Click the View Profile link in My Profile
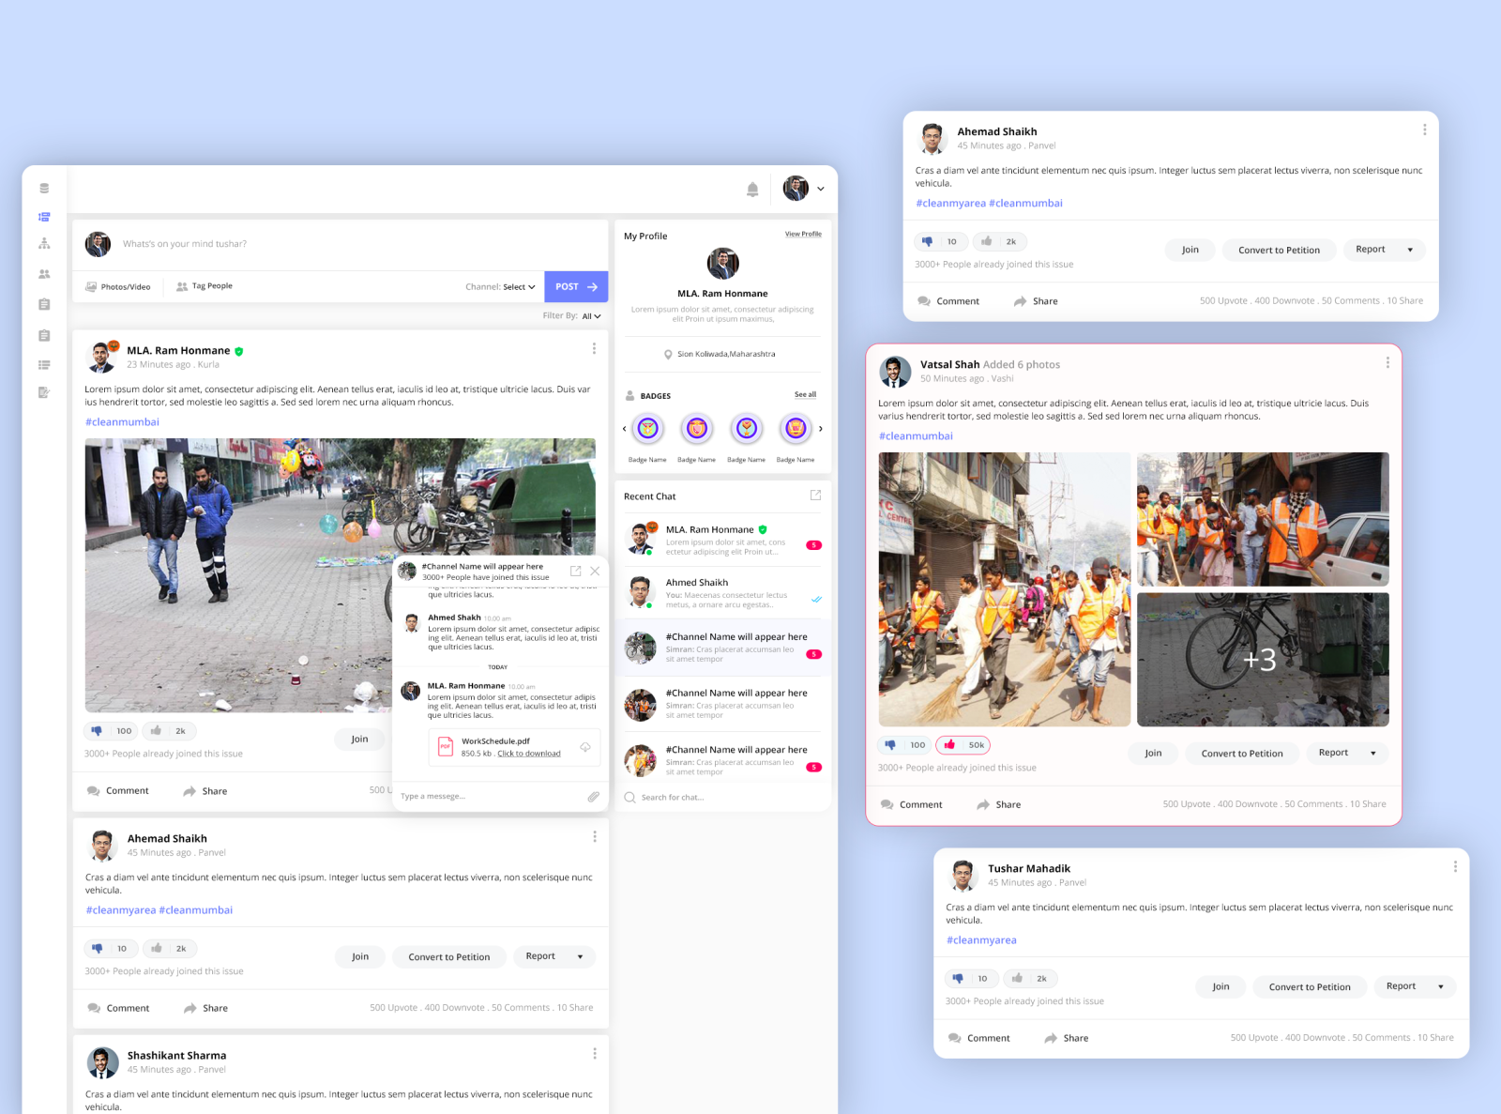 (803, 234)
